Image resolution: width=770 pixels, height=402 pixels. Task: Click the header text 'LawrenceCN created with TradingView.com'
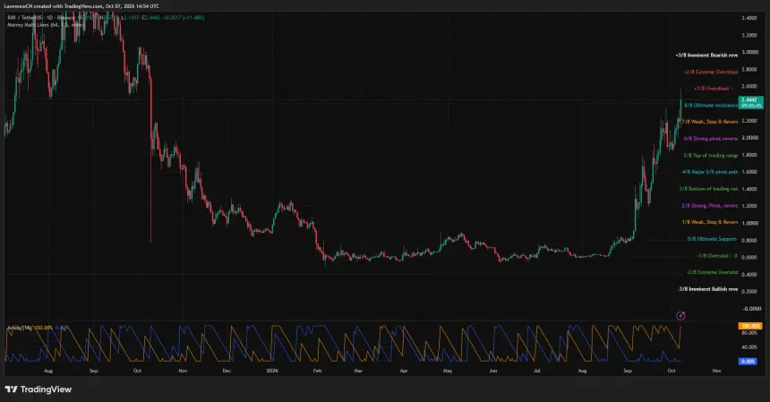[54, 6]
